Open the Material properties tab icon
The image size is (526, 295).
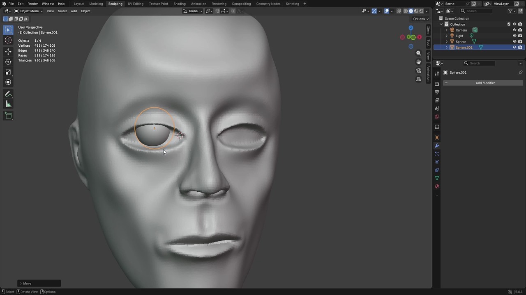tap(437, 186)
